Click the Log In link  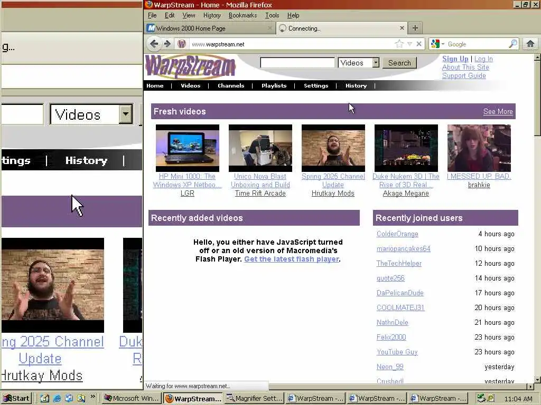[x=483, y=59]
